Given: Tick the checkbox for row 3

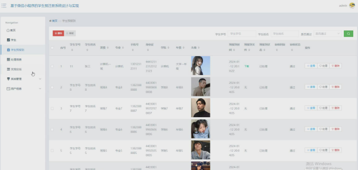Looking at the screenshot, I should tap(52, 109).
